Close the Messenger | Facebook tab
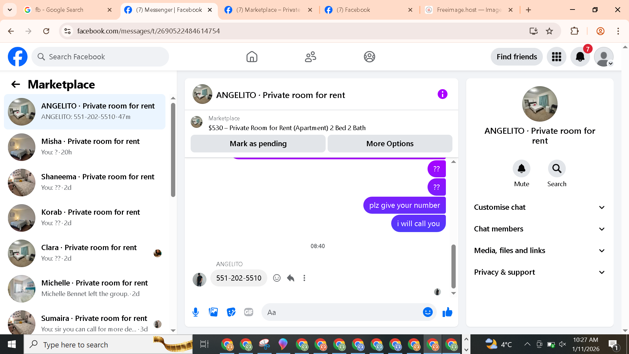 coord(210,10)
